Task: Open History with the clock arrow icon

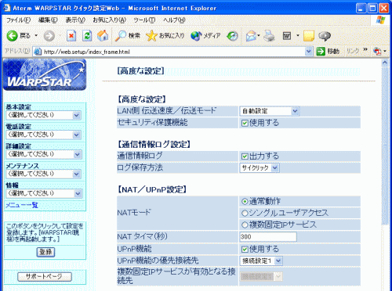Action: point(232,36)
